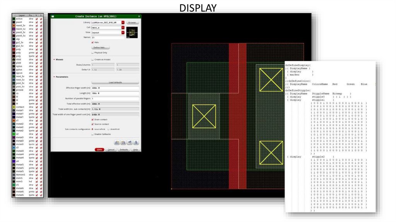Enable the Disable Callbacks checkbox
The image size is (396, 222).
92,134
